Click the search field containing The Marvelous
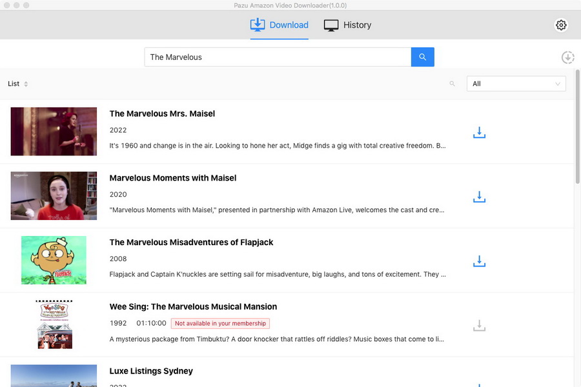Image resolution: width=581 pixels, height=387 pixels. click(278, 57)
